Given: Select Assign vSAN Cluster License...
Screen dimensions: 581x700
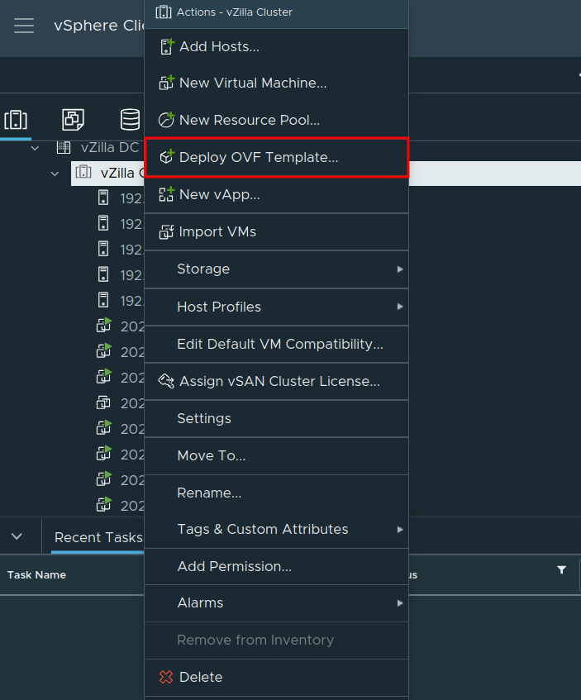Looking at the screenshot, I should coord(276,381).
